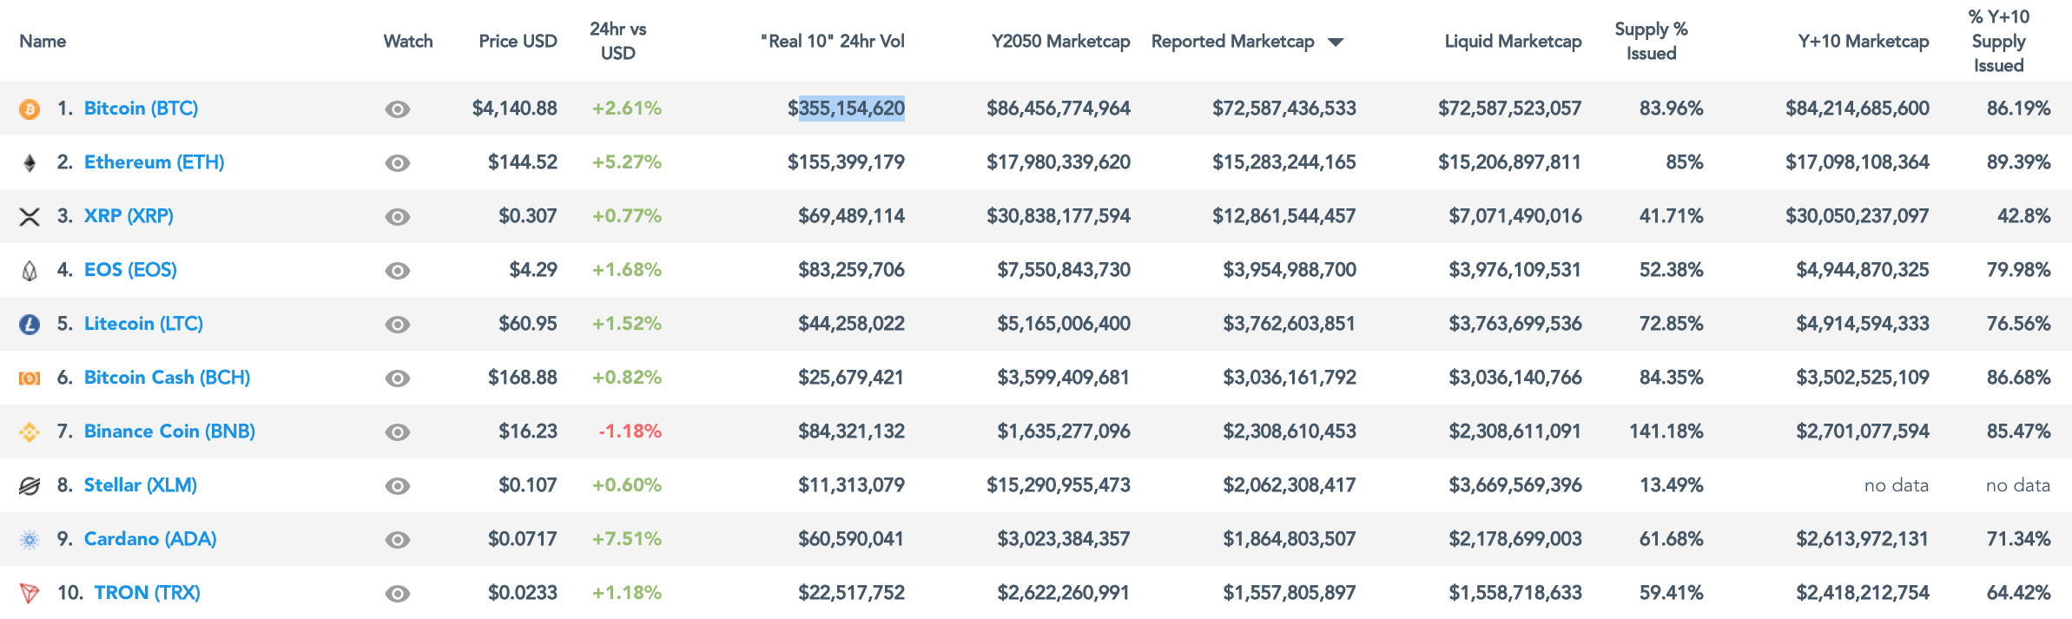Click Litecoin price $60.95
Viewport: 2072px width, 619px height.
click(x=528, y=324)
